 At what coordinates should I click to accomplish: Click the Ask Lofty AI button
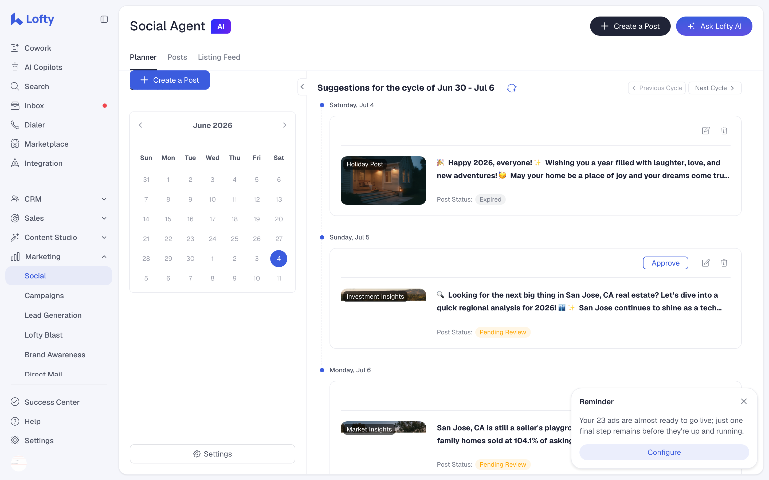[x=714, y=26]
